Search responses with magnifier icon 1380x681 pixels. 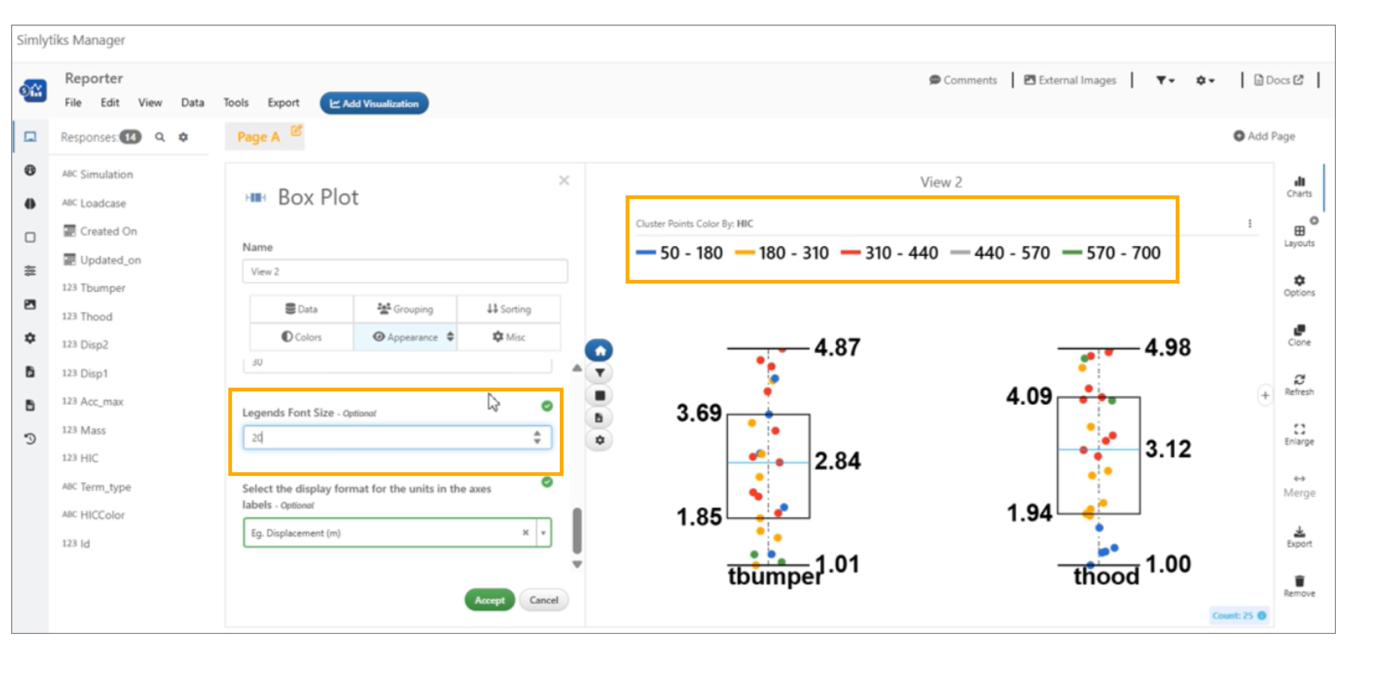coord(160,137)
